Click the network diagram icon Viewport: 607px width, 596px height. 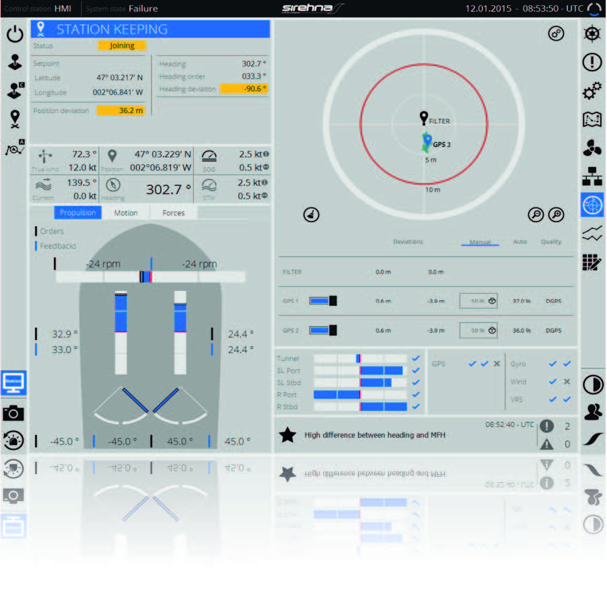(592, 176)
